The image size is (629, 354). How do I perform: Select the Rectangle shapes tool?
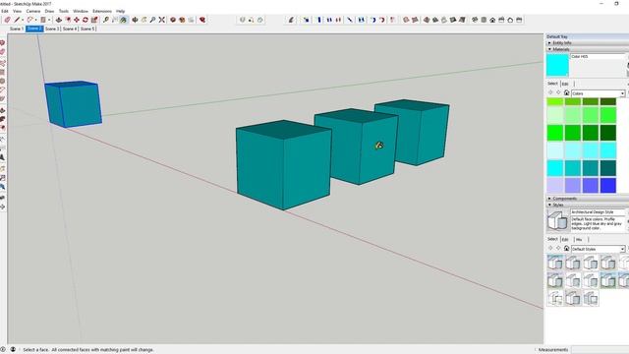42,20
